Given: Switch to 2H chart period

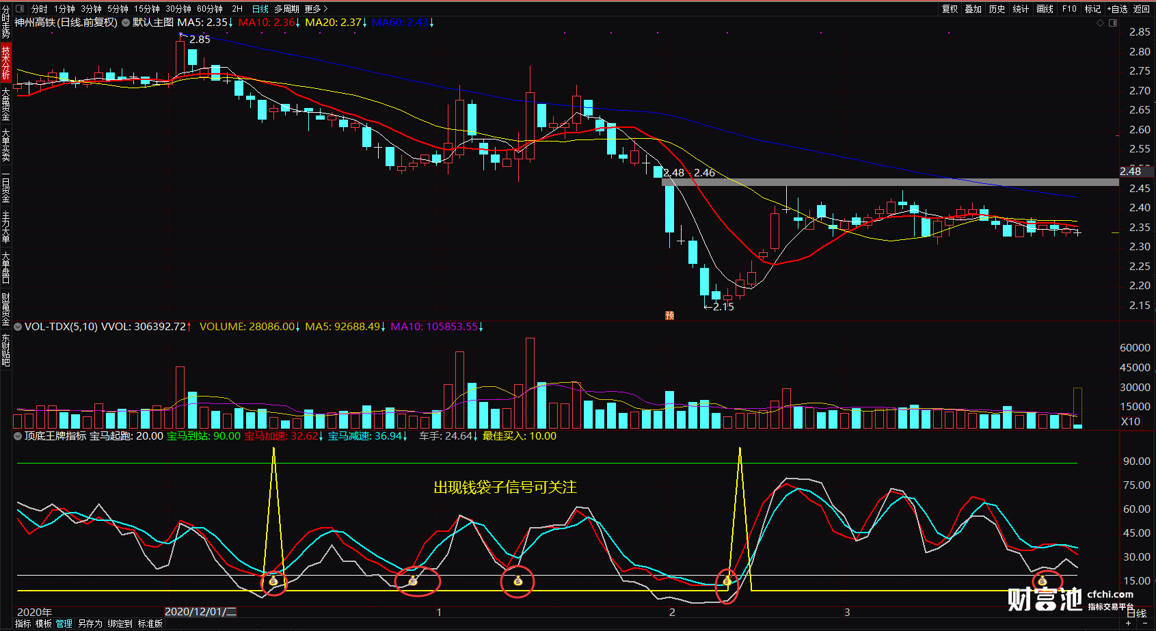Looking at the screenshot, I should coord(237,9).
